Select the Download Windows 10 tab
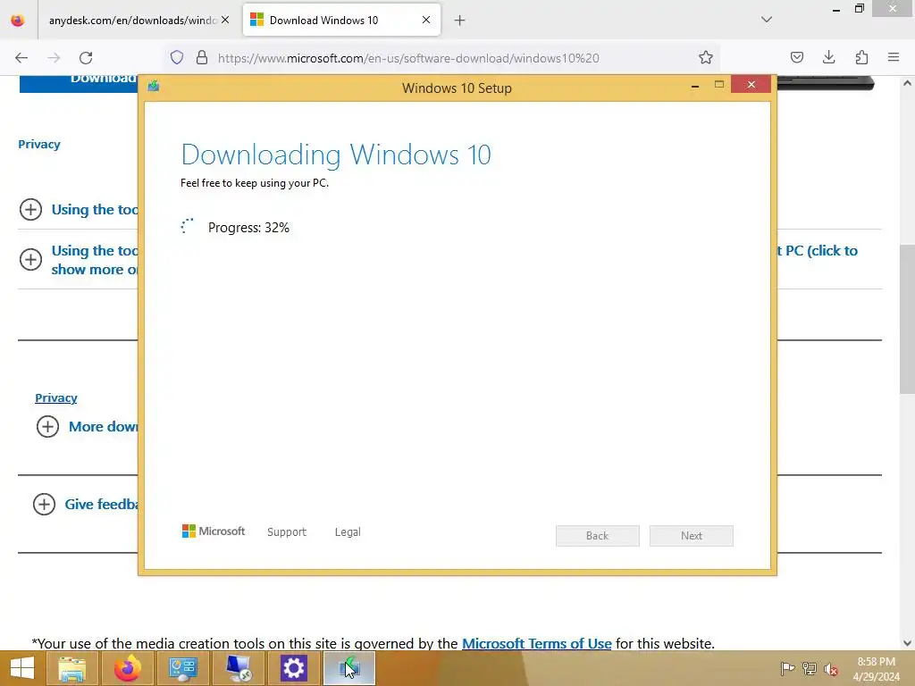The height and width of the screenshot is (686, 915). click(341, 20)
